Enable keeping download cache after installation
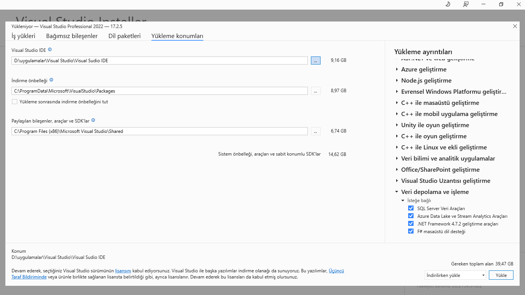Image resolution: width=525 pixels, height=295 pixels. [x=15, y=102]
